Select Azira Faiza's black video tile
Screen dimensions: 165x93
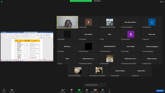click(x=67, y=34)
